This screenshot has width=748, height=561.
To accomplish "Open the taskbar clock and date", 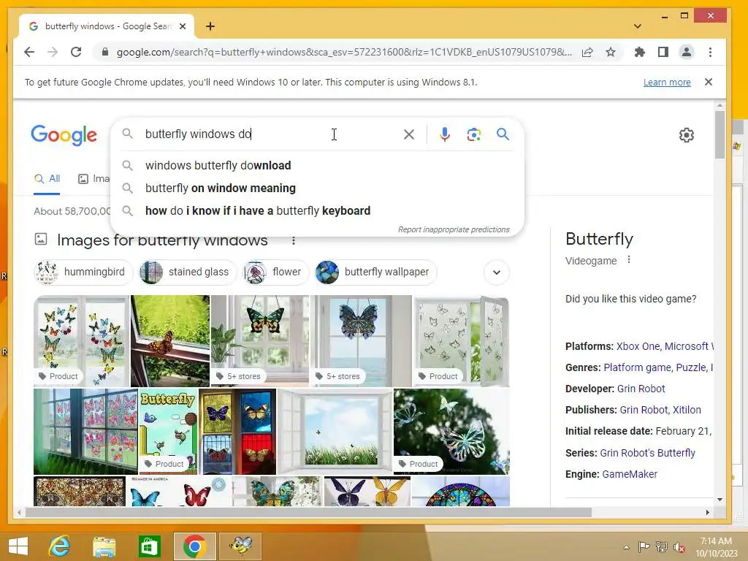I will [716, 547].
